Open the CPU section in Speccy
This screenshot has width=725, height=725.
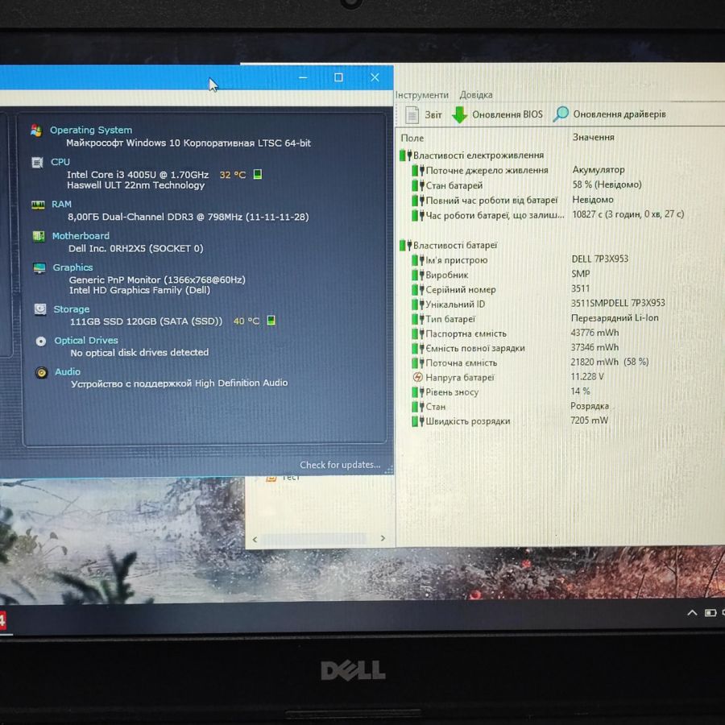(x=60, y=162)
